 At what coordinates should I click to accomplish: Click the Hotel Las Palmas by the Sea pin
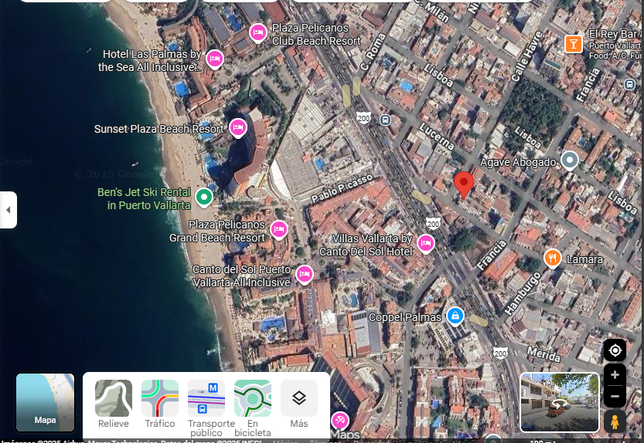(214, 60)
